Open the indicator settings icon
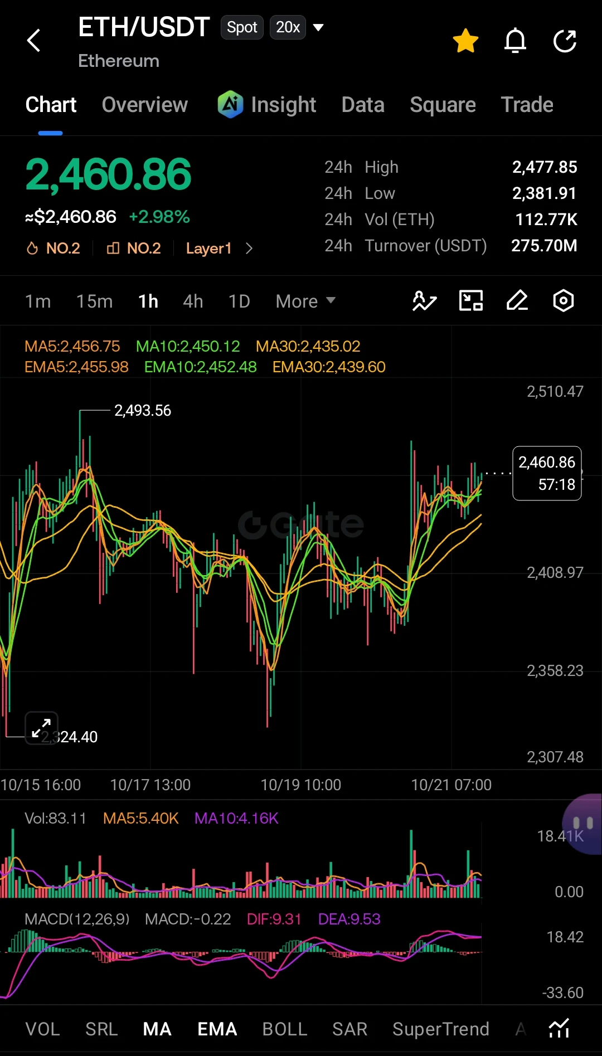This screenshot has height=1056, width=602. click(559, 1028)
